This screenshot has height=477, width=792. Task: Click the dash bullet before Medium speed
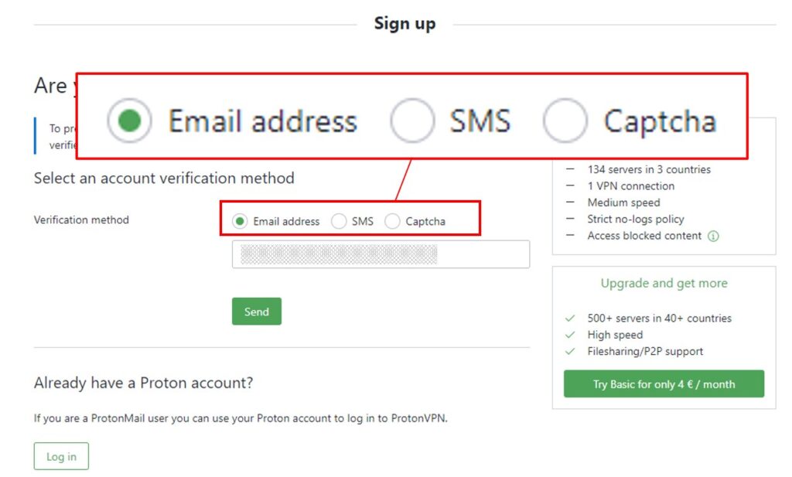(571, 203)
